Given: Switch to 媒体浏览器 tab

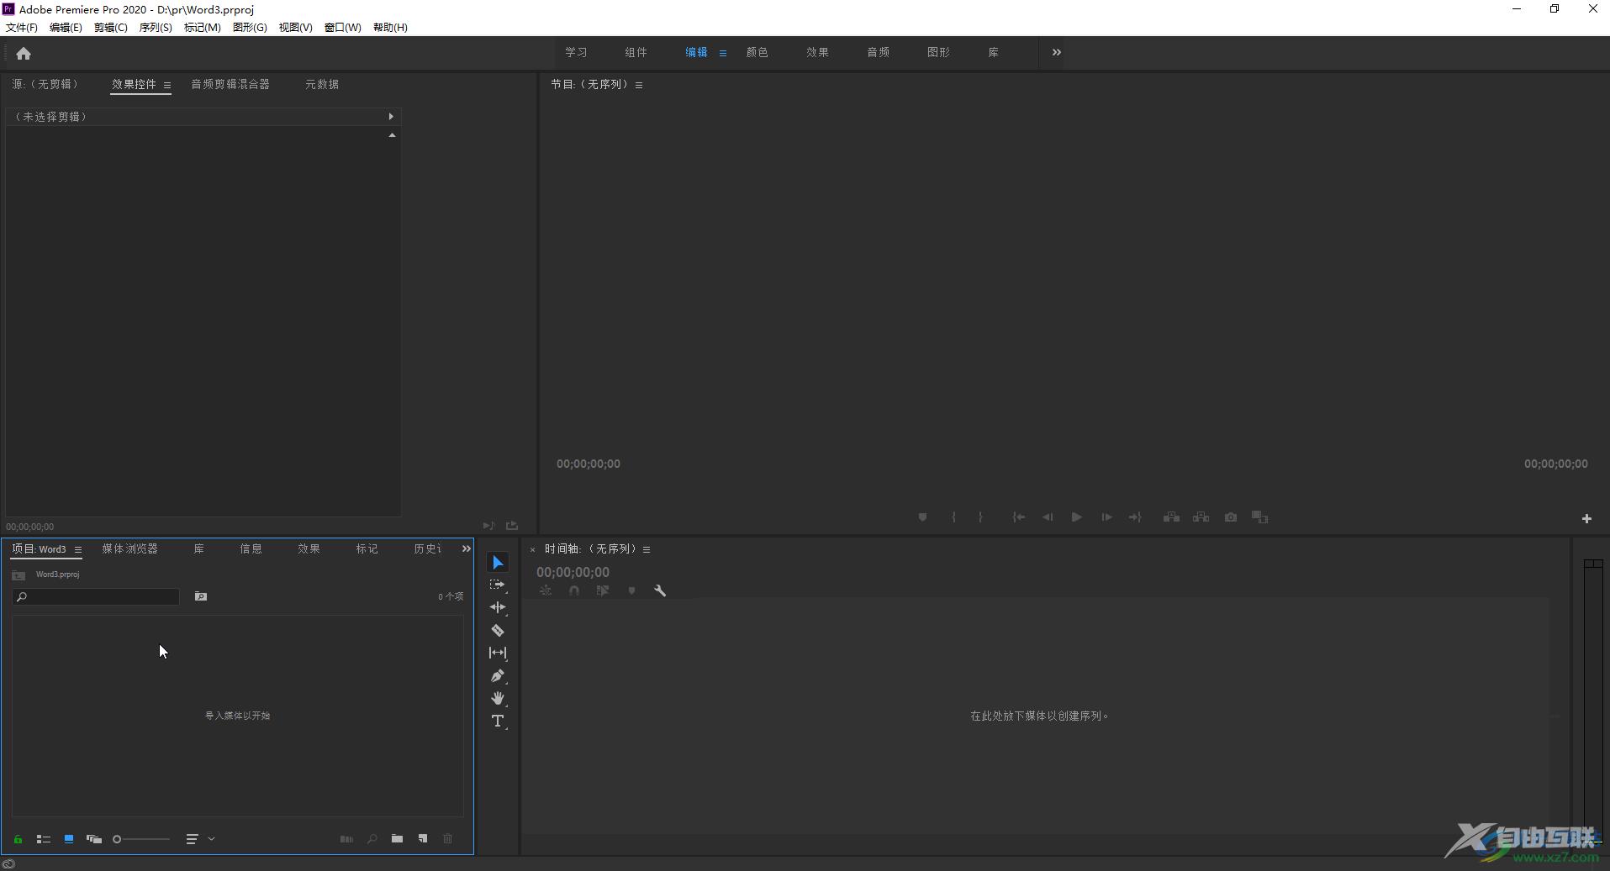Looking at the screenshot, I should point(129,548).
